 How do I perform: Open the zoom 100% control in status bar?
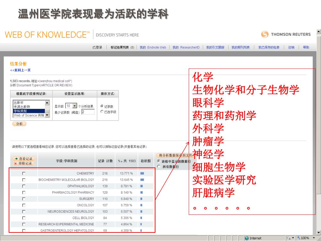tap(306, 238)
